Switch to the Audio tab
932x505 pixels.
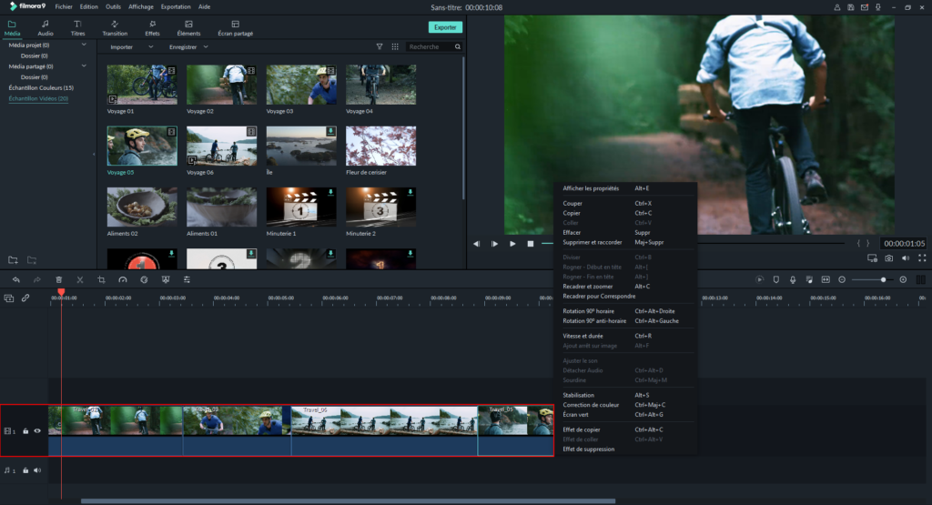(x=46, y=28)
